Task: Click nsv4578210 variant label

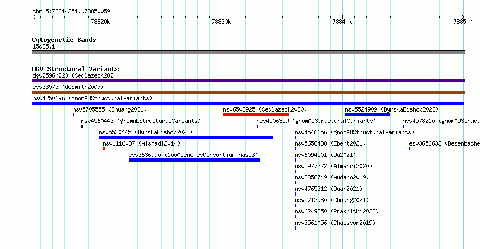Action: pos(441,121)
